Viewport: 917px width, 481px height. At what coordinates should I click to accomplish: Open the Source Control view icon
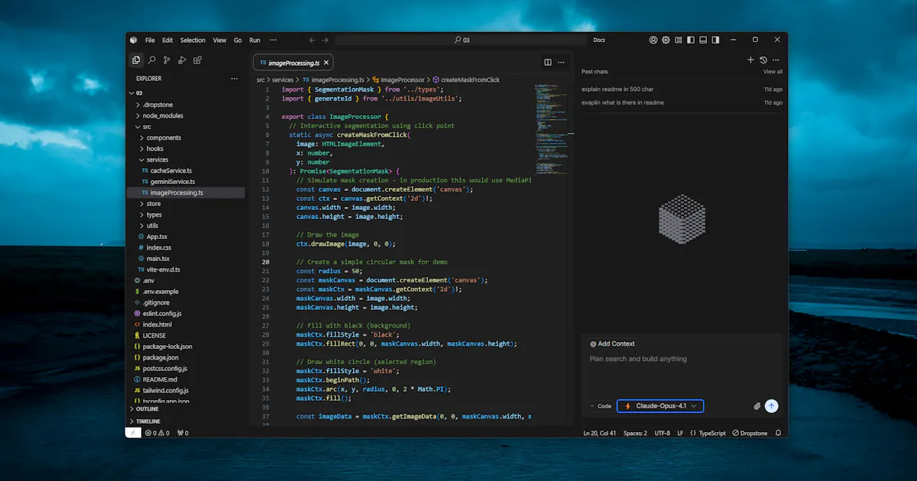point(167,60)
